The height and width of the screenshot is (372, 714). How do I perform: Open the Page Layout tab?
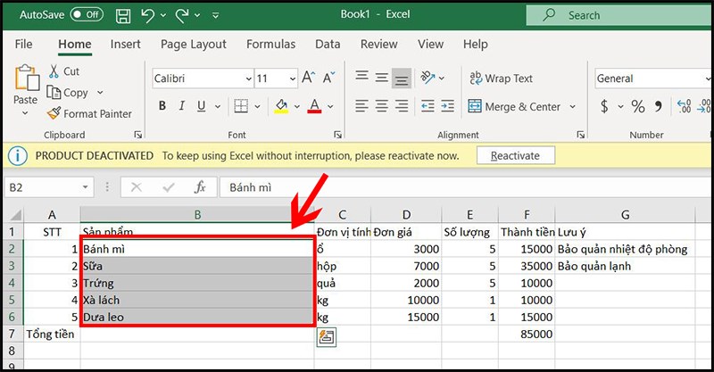point(194,45)
